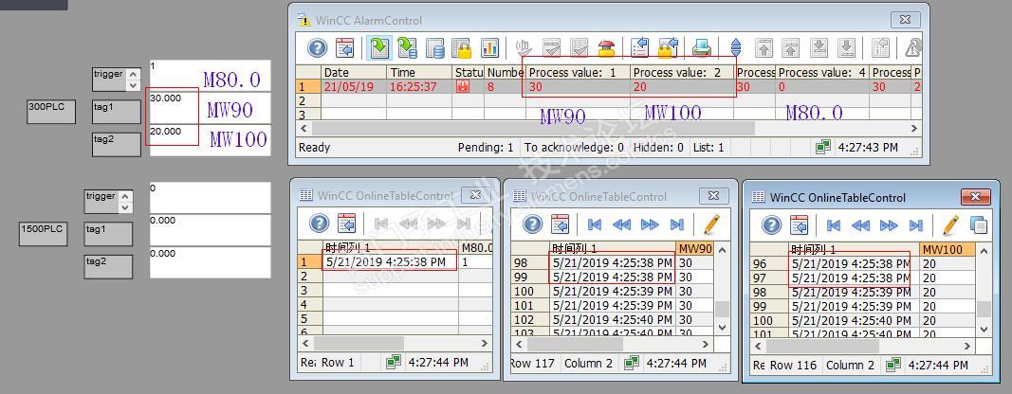Screen dimensions: 1012x394
Task: Click the 300PLC button
Action: (x=51, y=112)
